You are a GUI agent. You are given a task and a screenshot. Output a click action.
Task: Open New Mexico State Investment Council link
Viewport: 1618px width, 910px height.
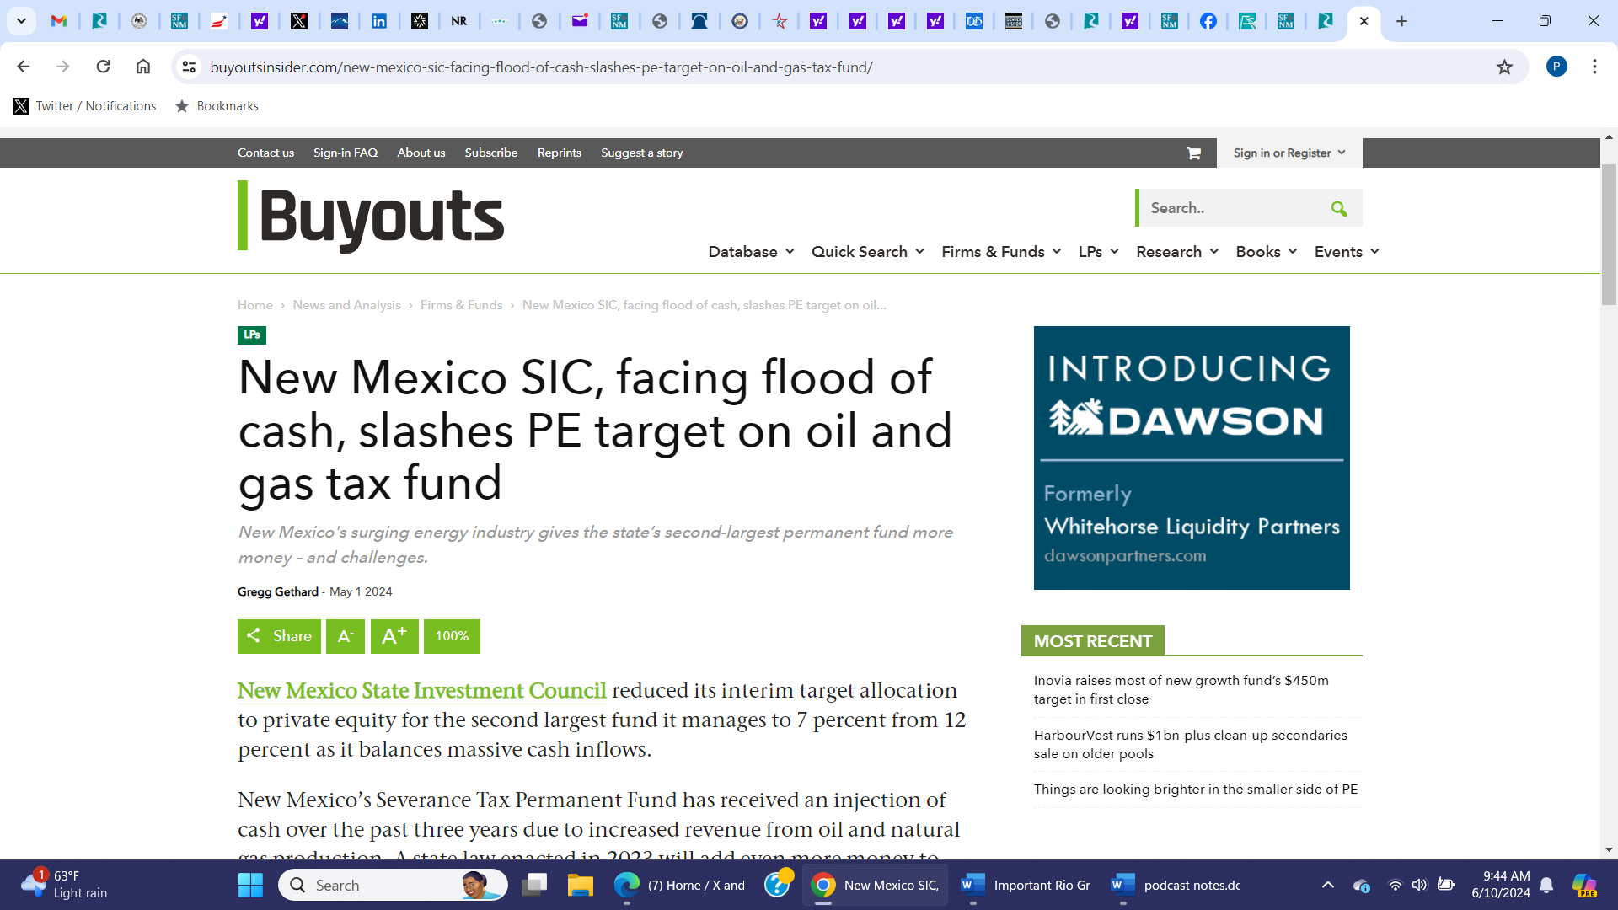(421, 691)
